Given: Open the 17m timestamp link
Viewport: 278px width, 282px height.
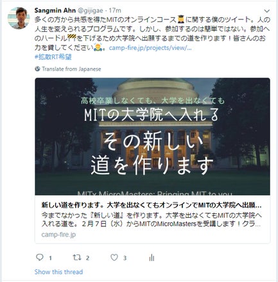Looking at the screenshot, I should click(115, 10).
